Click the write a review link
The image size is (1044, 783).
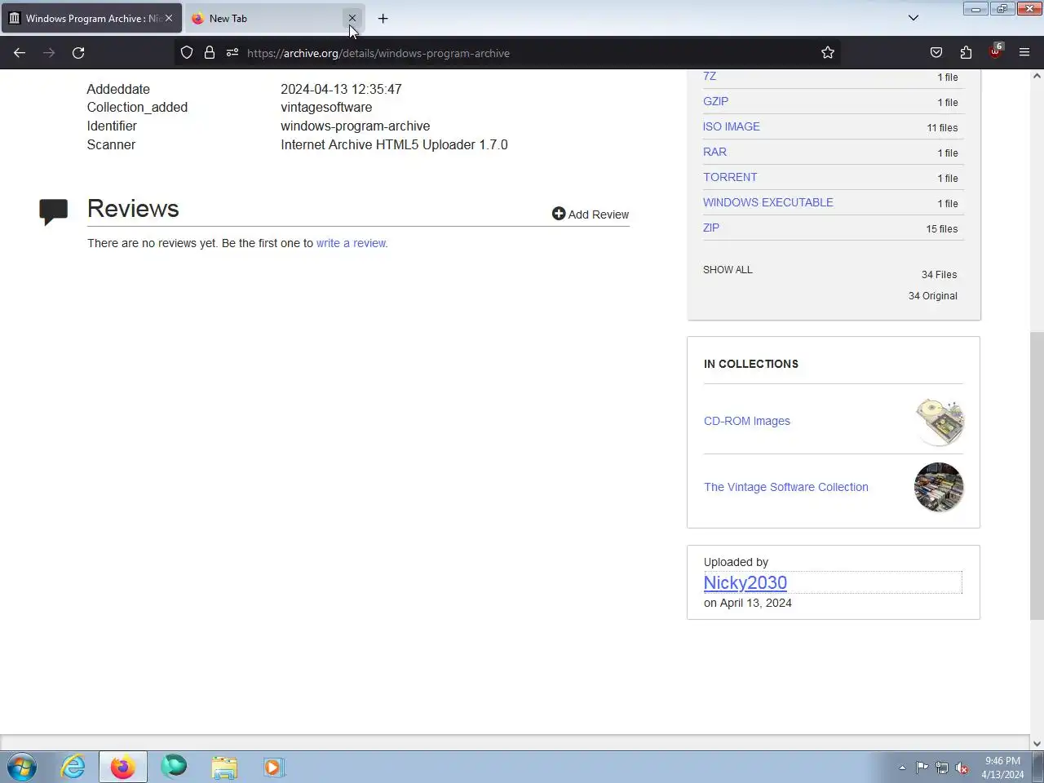(x=352, y=243)
